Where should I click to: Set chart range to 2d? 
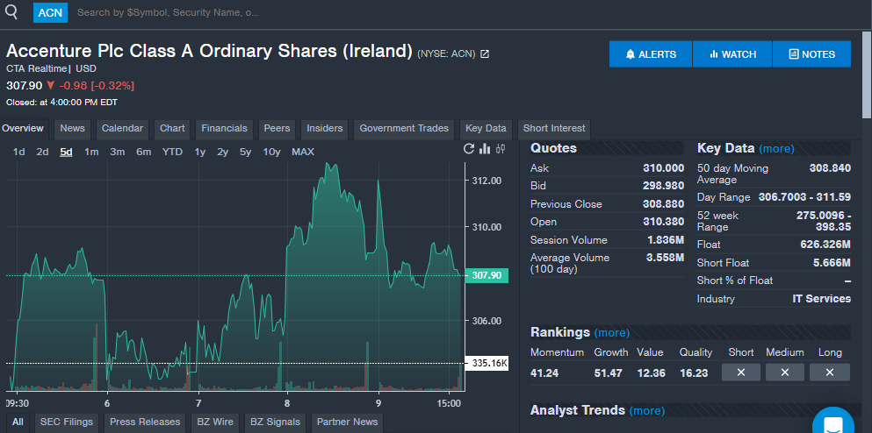(43, 153)
